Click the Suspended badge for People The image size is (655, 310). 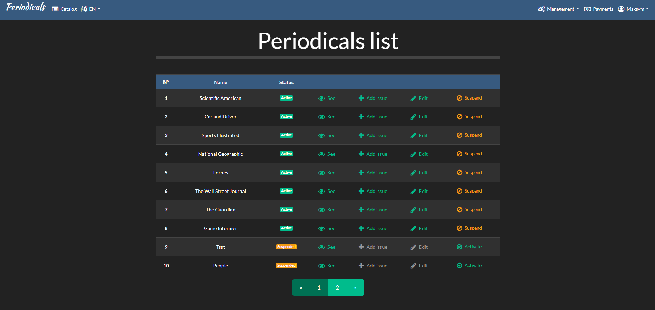click(x=286, y=266)
